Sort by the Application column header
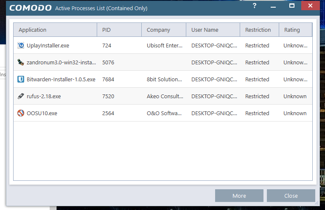Image resolution: width=325 pixels, height=210 pixels. [55, 30]
